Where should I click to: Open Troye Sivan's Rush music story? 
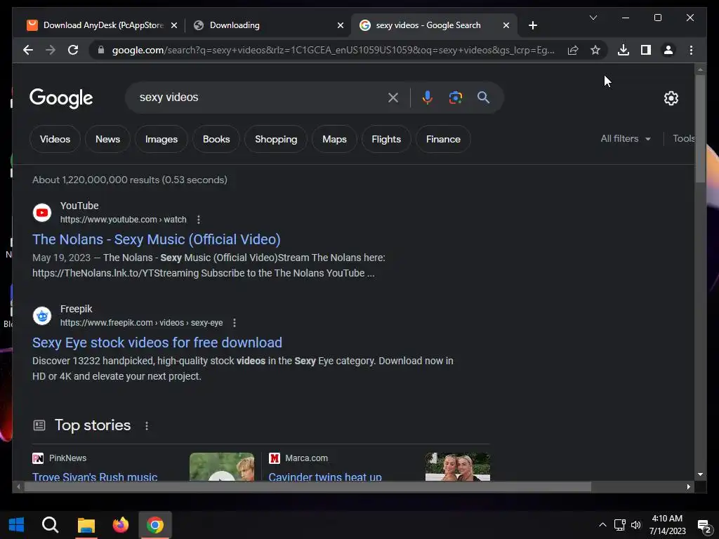point(95,477)
